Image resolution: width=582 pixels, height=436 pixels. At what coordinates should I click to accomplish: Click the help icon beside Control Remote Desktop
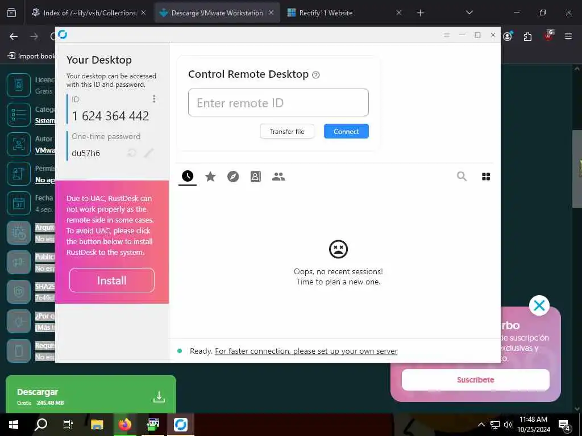click(316, 75)
